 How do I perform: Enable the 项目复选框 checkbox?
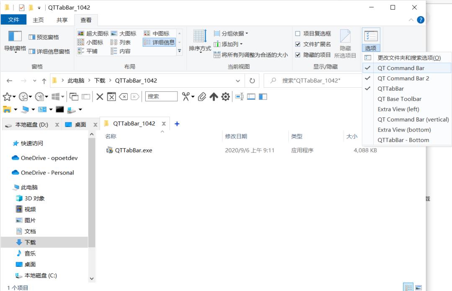point(298,33)
